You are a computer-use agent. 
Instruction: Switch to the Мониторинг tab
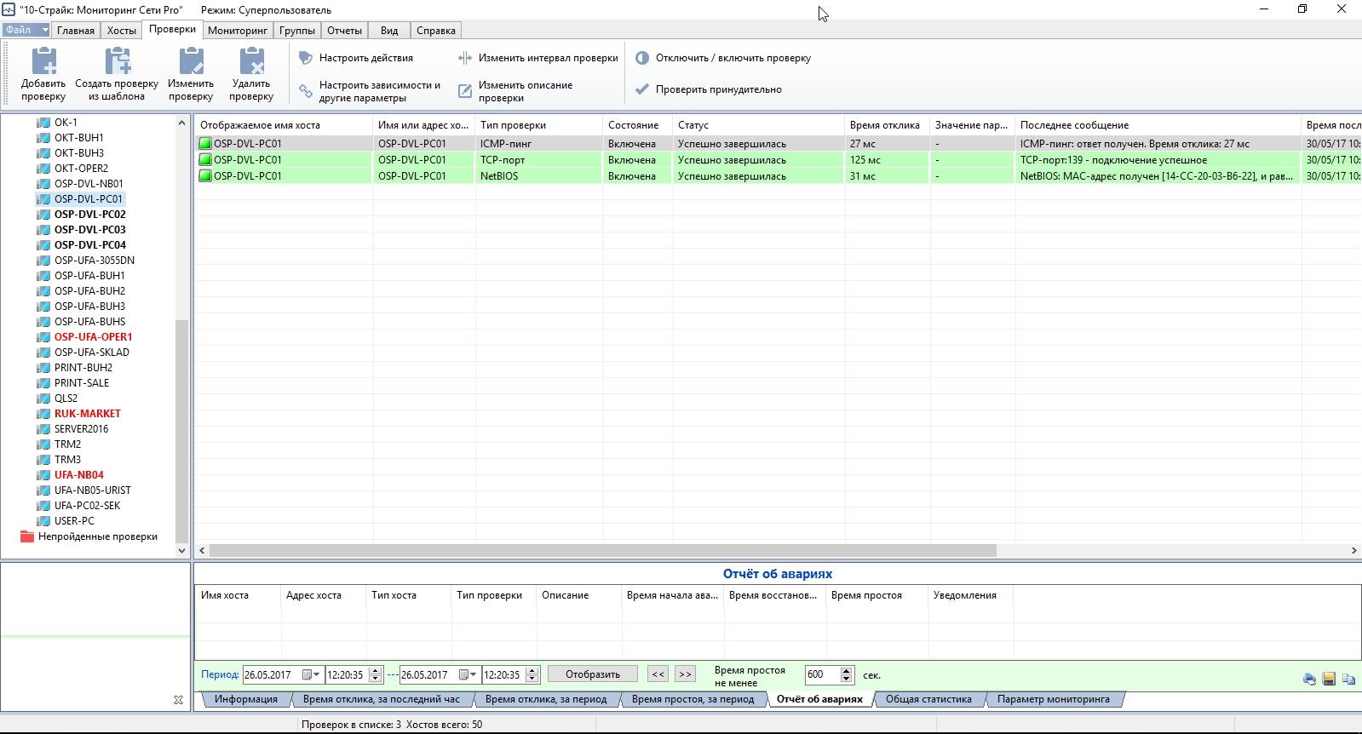tap(238, 31)
